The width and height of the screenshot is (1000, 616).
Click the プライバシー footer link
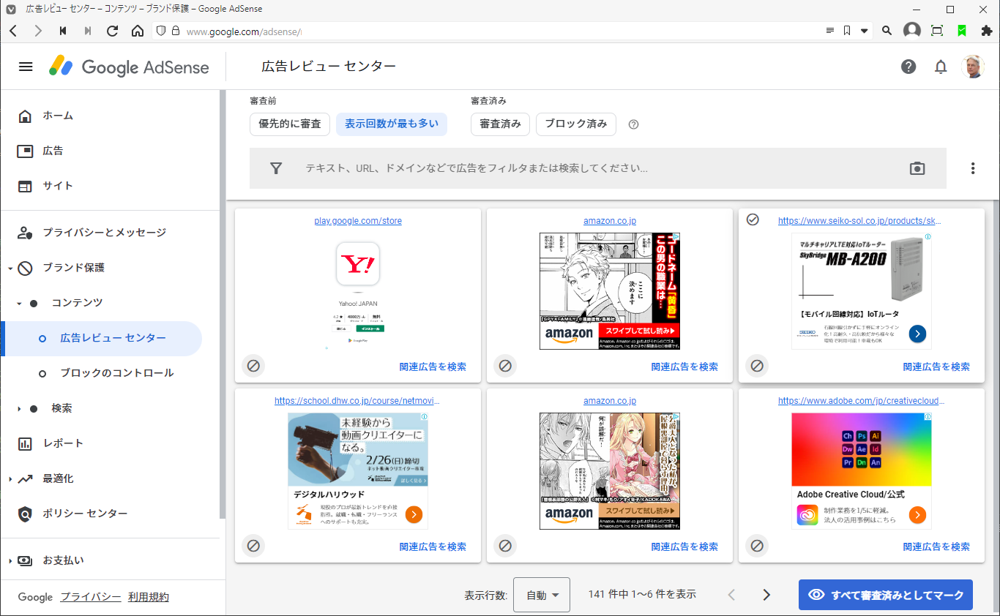click(91, 597)
